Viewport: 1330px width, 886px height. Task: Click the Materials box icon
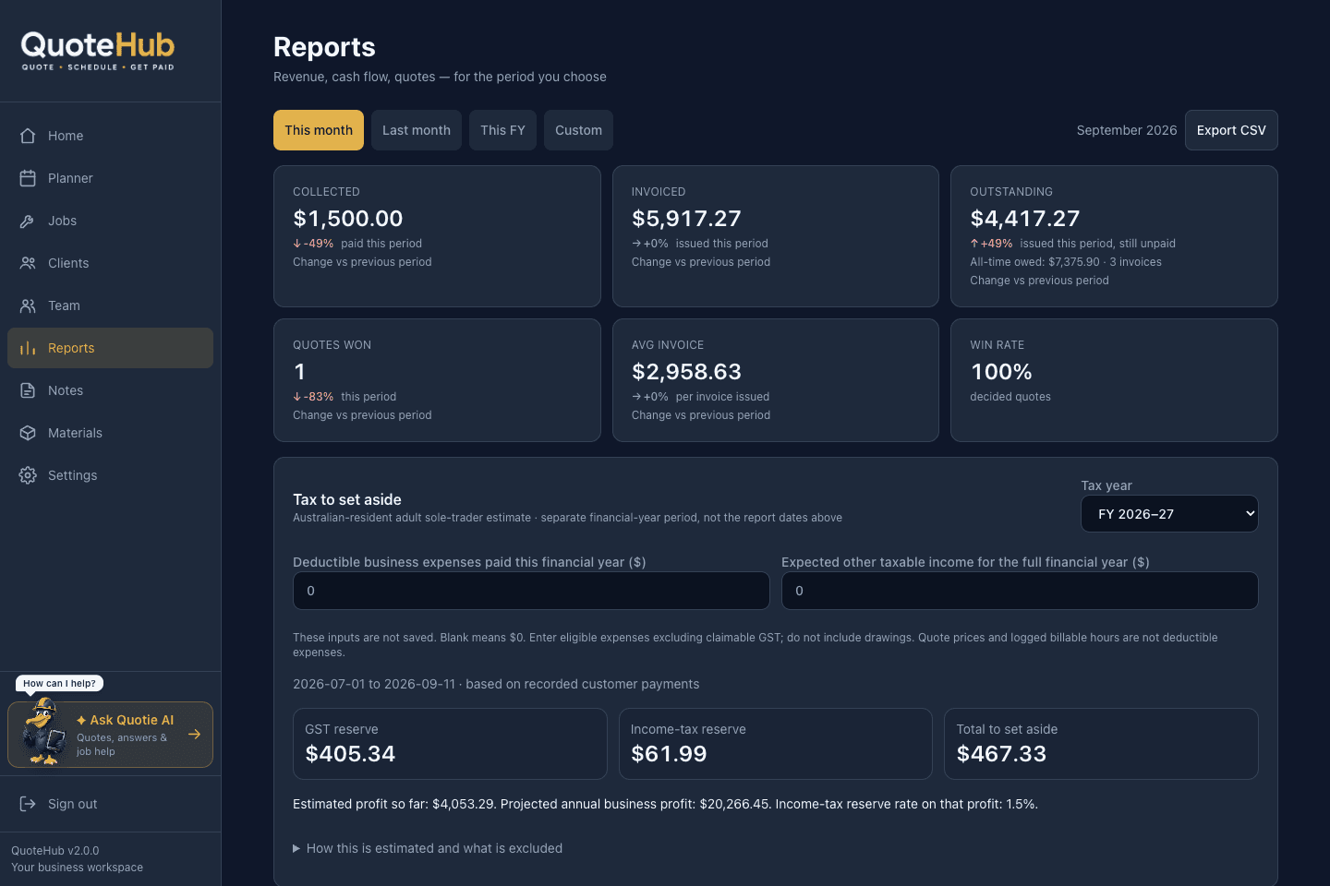coord(28,433)
